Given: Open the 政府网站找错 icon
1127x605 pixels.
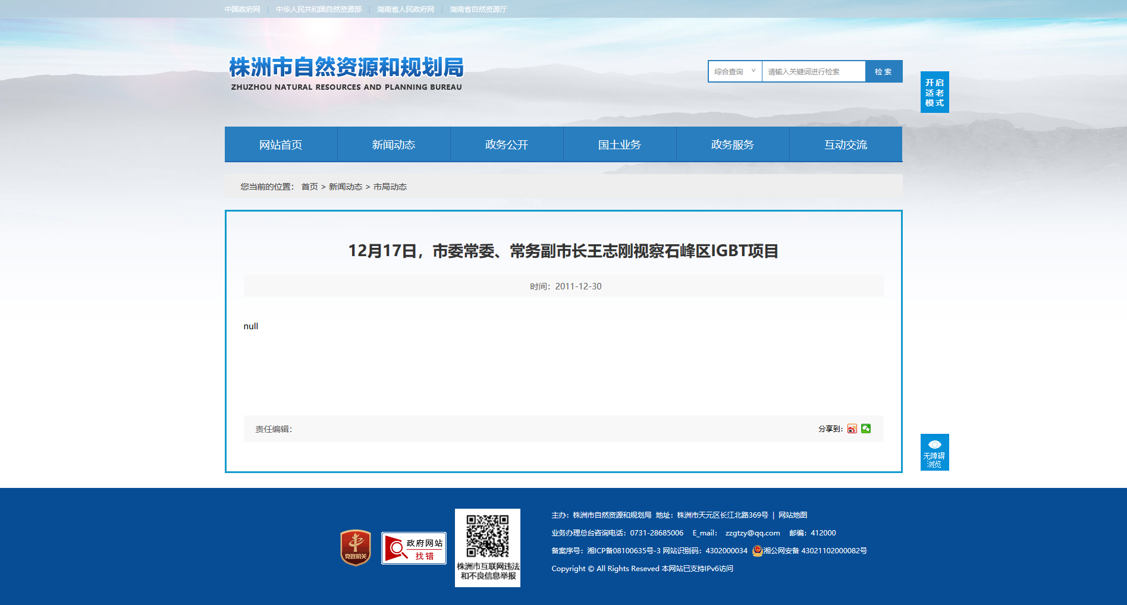Looking at the screenshot, I should tap(414, 548).
